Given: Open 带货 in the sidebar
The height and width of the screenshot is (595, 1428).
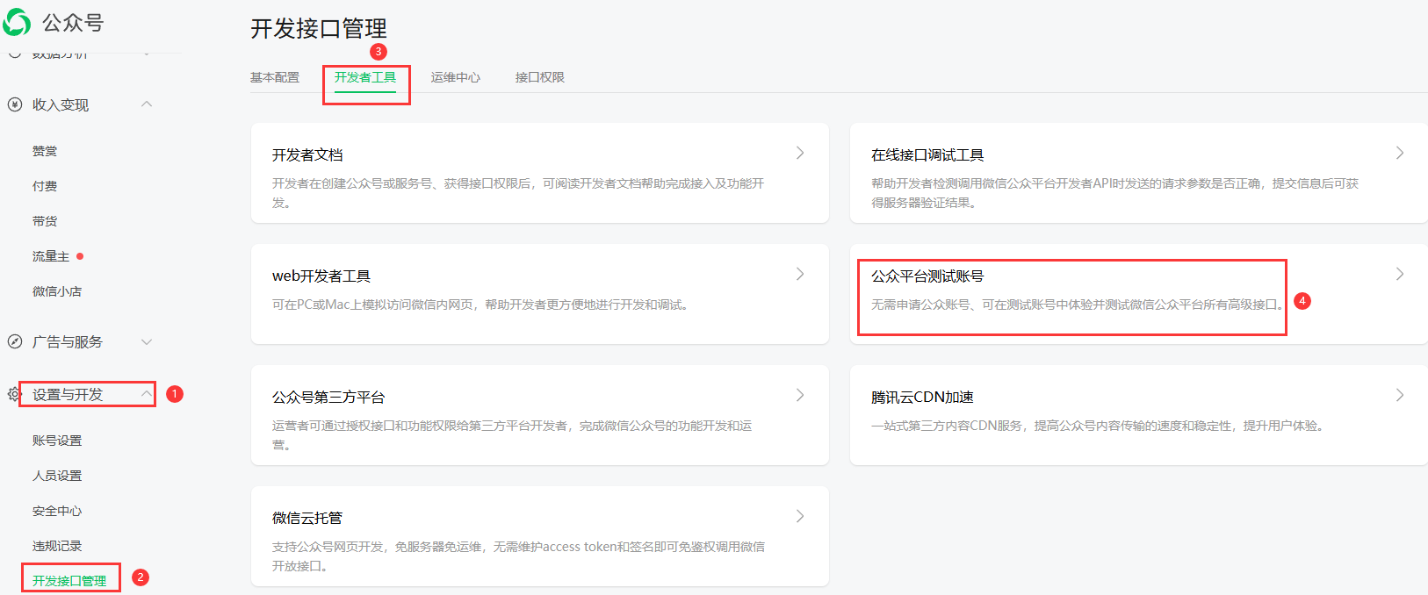Looking at the screenshot, I should (x=45, y=221).
